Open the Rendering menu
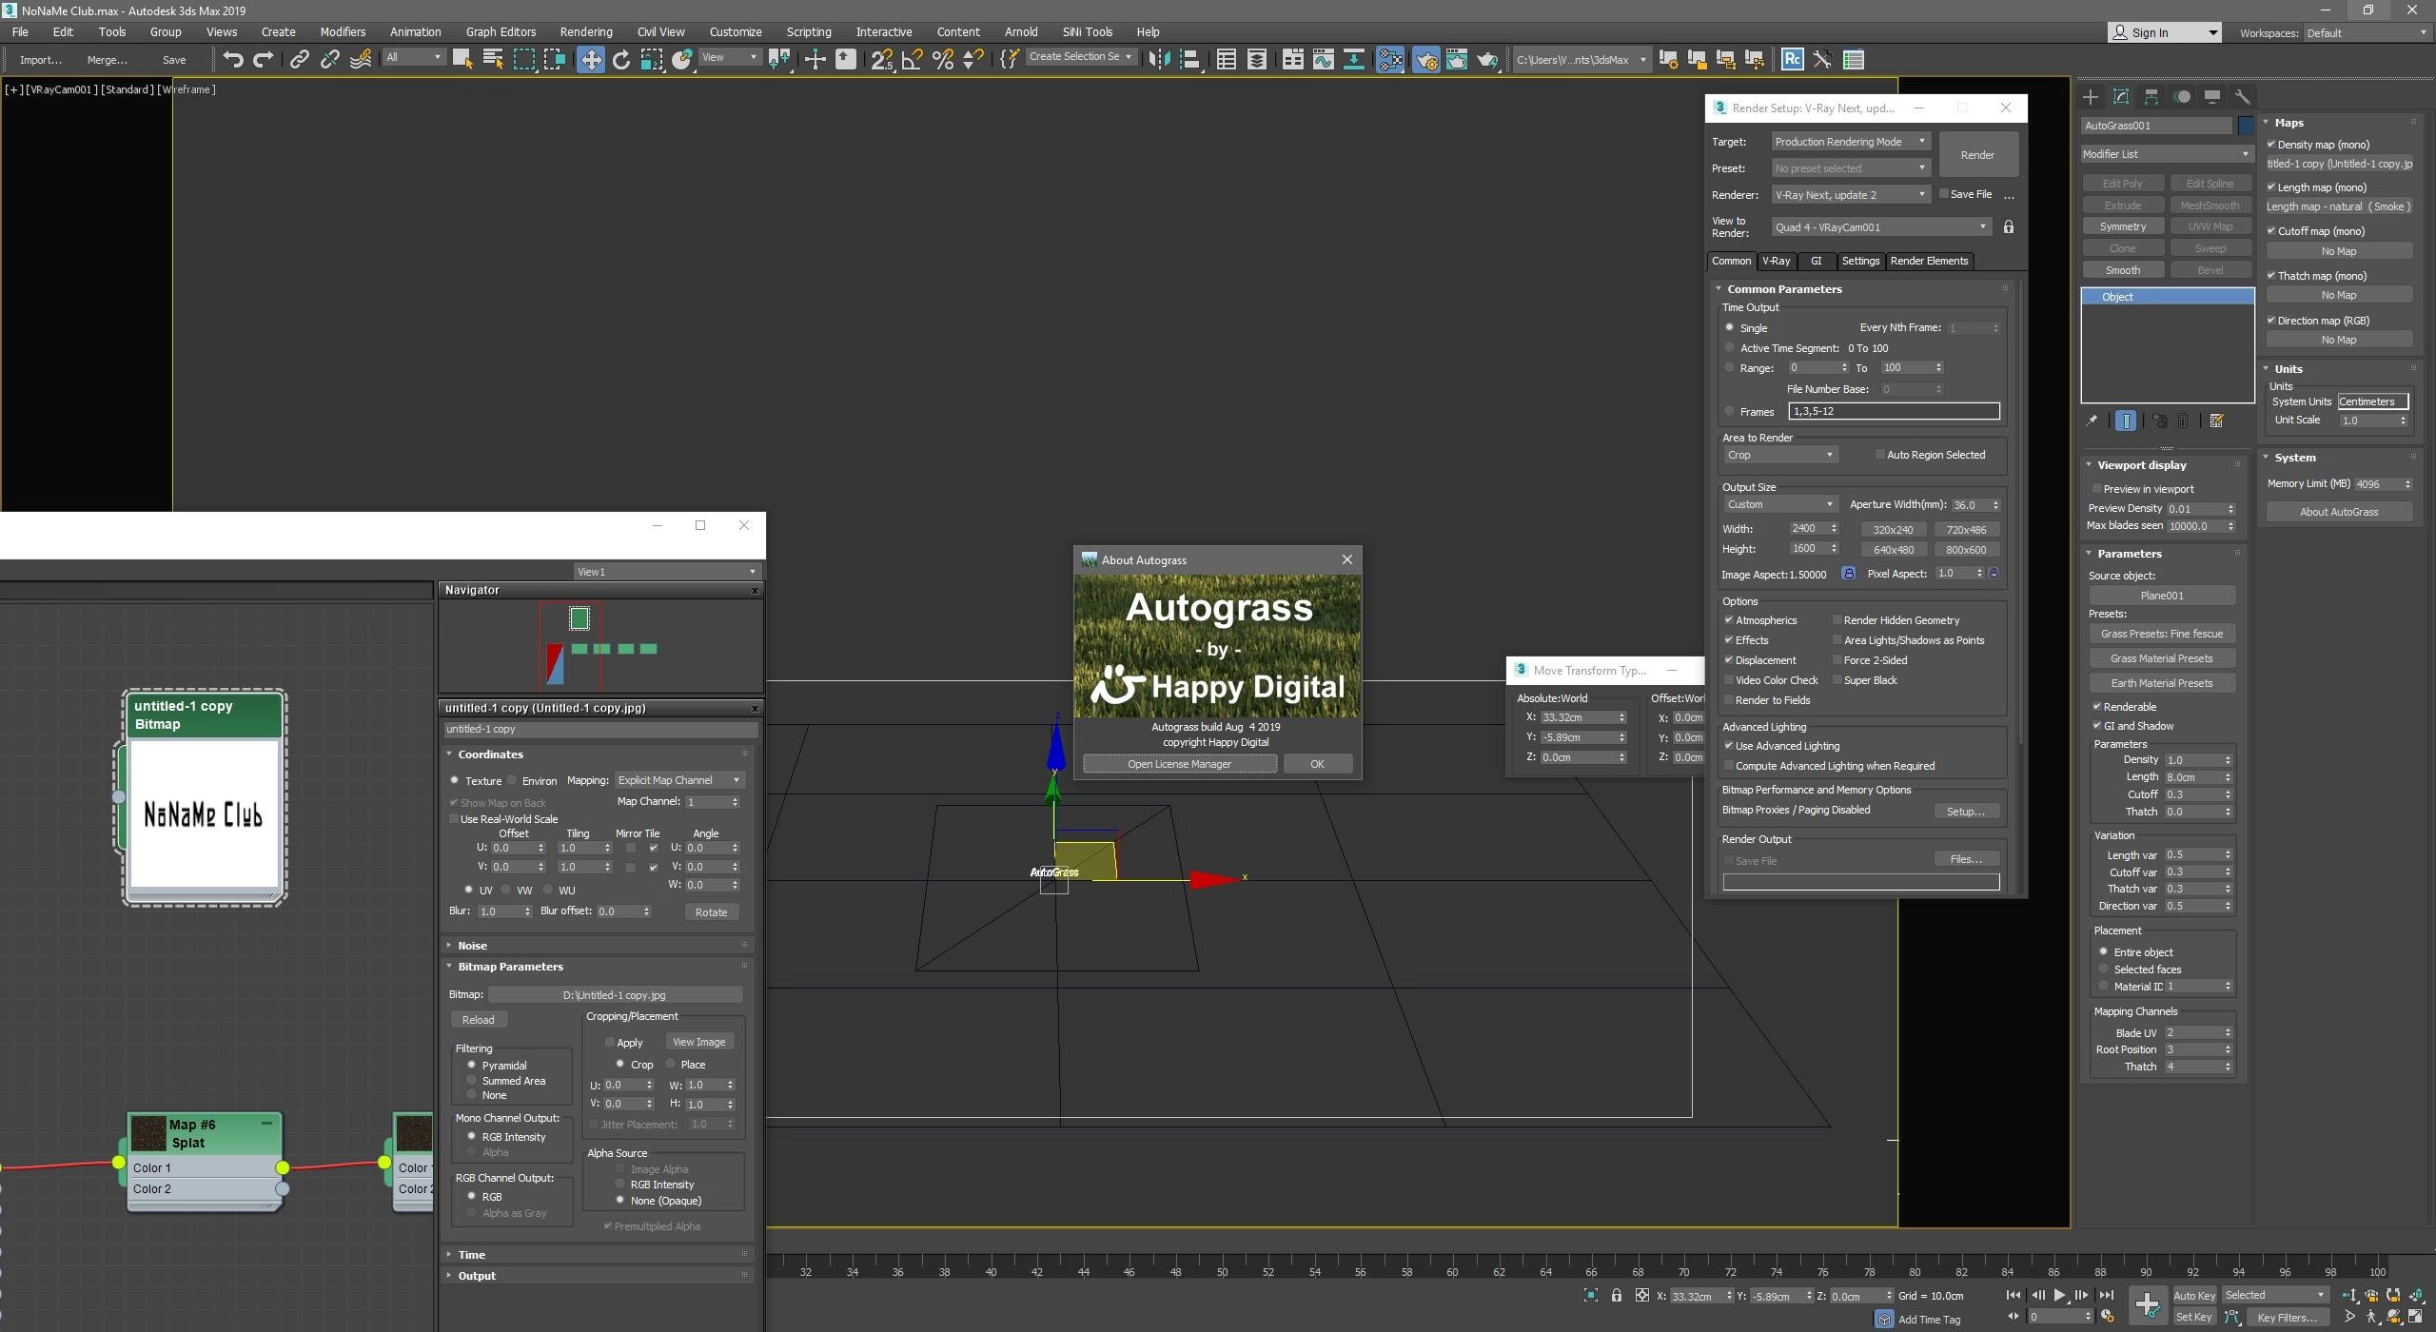This screenshot has width=2436, height=1332. click(x=586, y=31)
